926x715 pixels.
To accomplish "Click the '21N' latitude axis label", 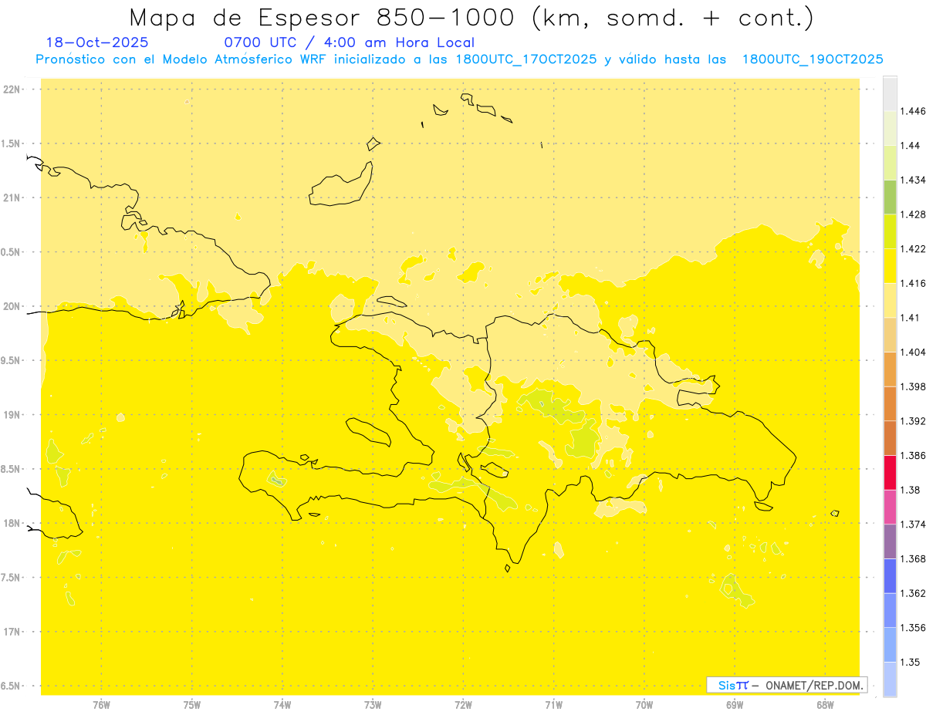I will (x=12, y=197).
